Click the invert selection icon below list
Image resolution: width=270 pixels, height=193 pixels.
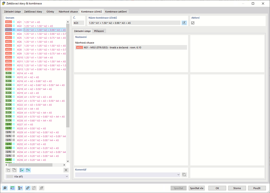click(x=28, y=170)
